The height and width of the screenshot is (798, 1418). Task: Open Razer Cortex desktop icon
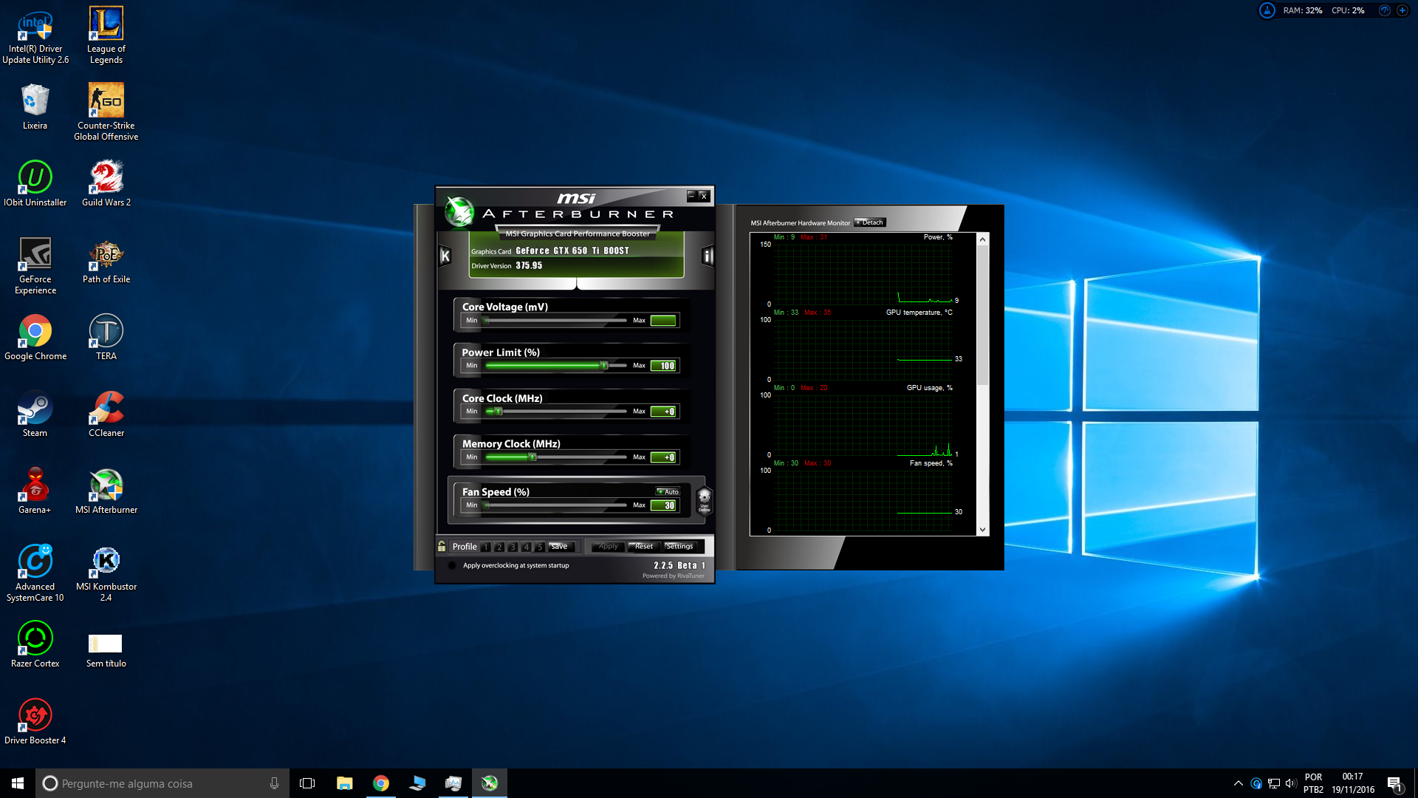click(35, 645)
